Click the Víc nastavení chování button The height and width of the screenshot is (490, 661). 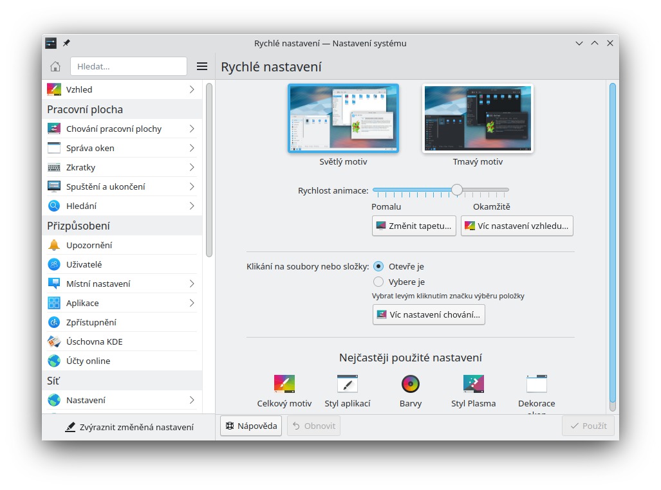[429, 314]
